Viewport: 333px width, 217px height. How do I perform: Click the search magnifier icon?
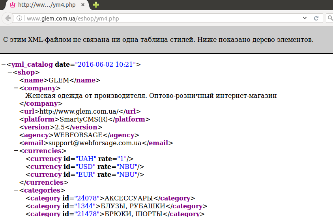(330, 18)
